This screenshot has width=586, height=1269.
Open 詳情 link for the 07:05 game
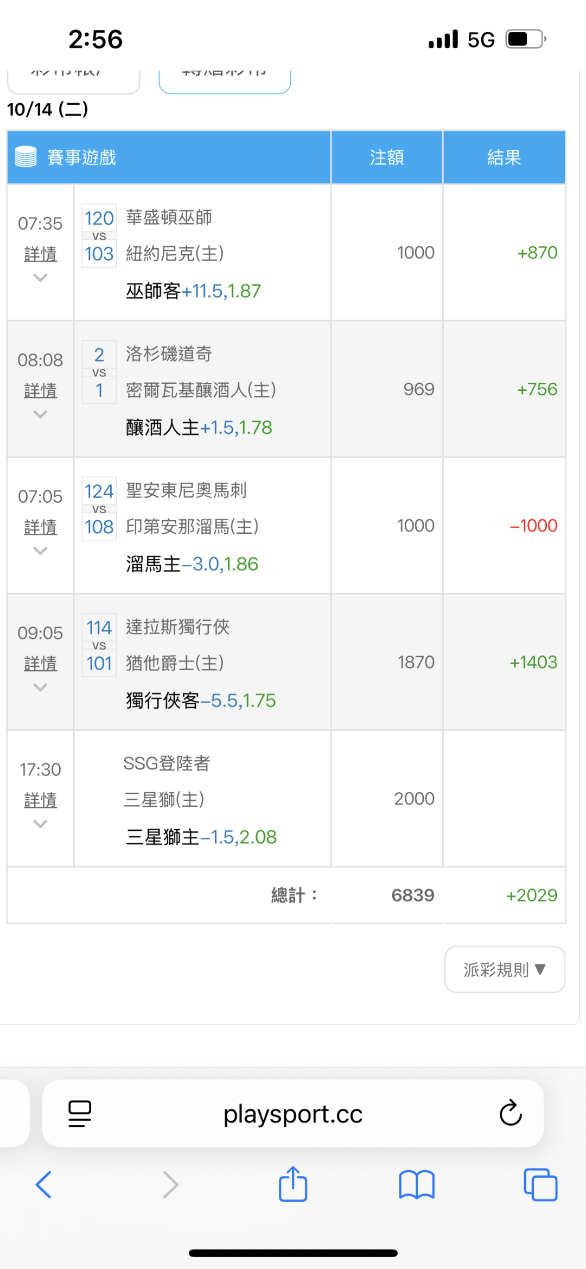(40, 527)
